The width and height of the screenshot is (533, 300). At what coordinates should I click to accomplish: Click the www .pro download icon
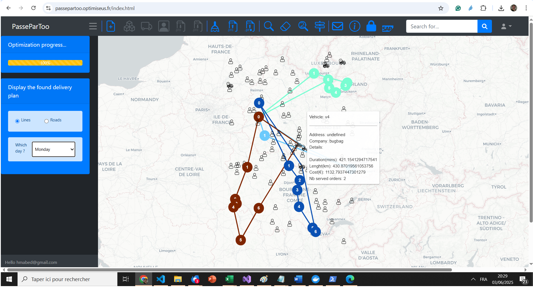tap(180, 26)
